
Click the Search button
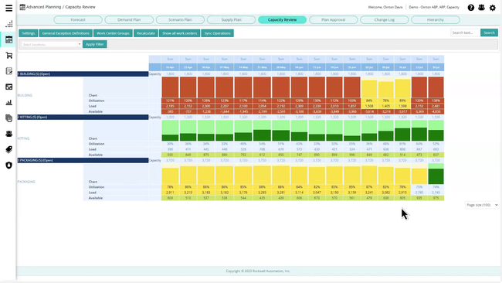(489, 32)
